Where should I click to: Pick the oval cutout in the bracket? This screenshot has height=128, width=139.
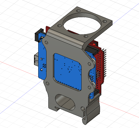[65, 102]
